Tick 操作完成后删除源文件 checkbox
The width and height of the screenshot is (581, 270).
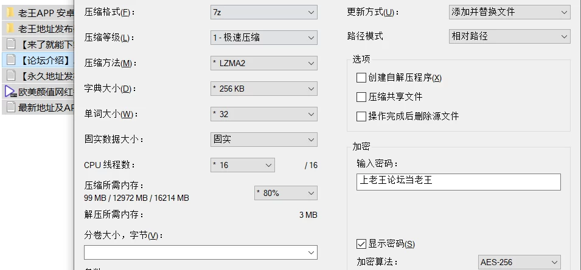point(361,116)
